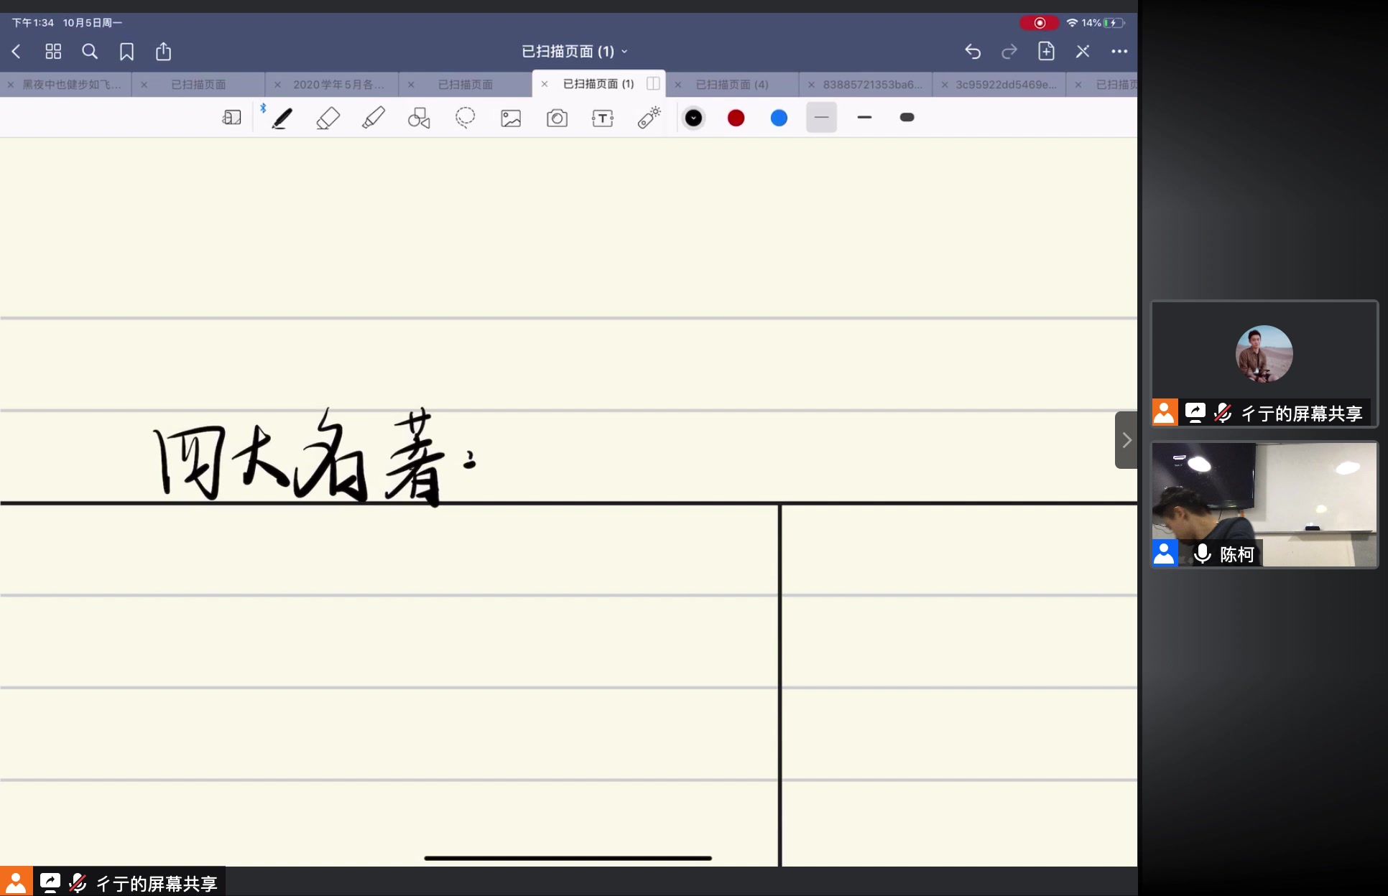The height and width of the screenshot is (896, 1388).
Task: Open the zoom window tool
Action: (x=231, y=118)
